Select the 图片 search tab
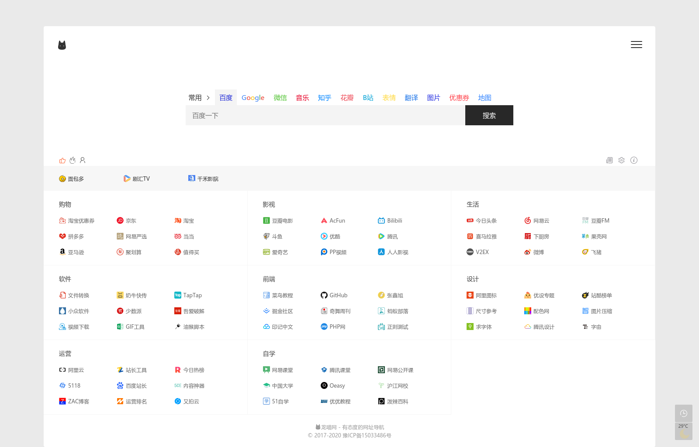Viewport: 699px width, 447px height. pos(433,98)
